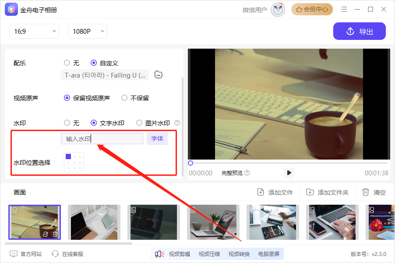Viewport: 395px width, 263px height.
Task: Select 无 for background music
Action: tap(71, 63)
